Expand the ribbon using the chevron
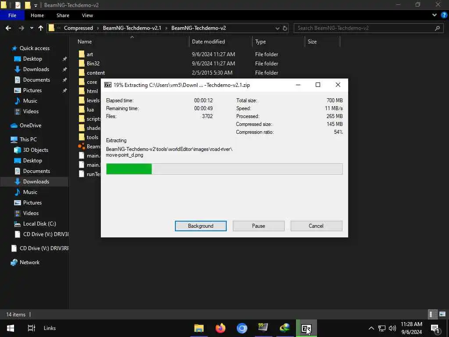This screenshot has width=449, height=337. (435, 15)
